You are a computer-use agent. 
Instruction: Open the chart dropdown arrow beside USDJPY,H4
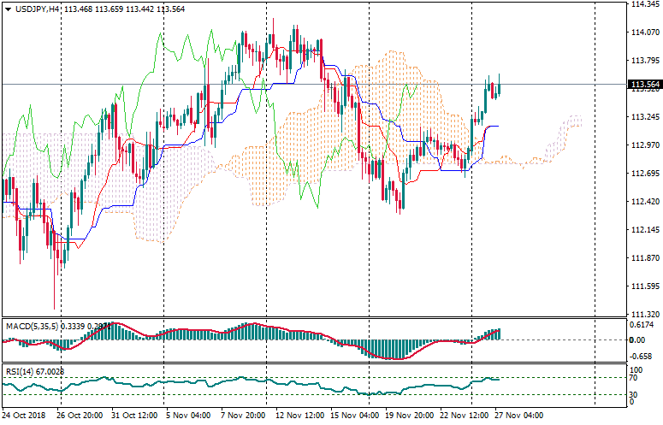click(x=7, y=9)
